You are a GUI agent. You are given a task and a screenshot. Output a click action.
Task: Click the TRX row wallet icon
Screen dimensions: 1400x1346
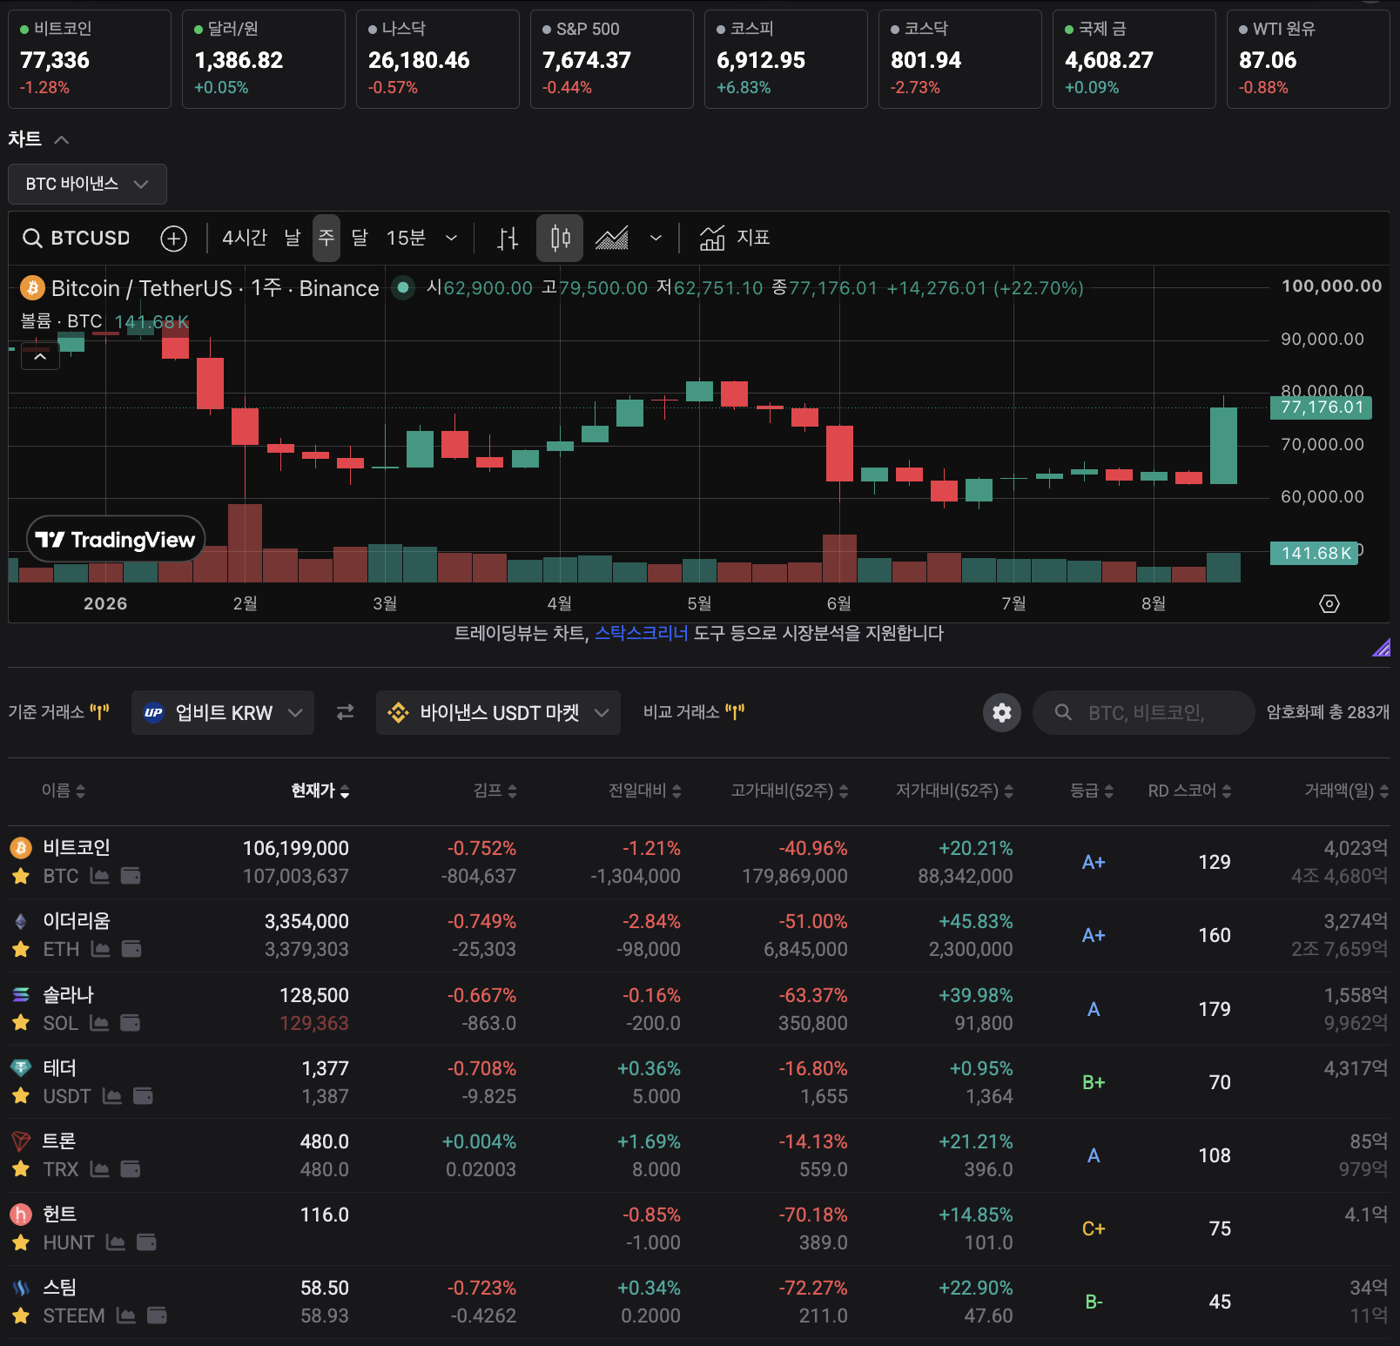(x=131, y=1169)
